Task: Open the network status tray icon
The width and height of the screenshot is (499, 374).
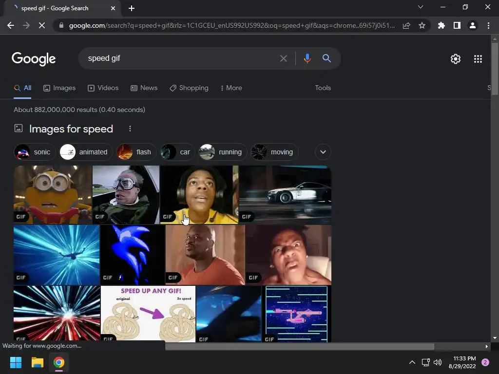Action: pos(425,362)
